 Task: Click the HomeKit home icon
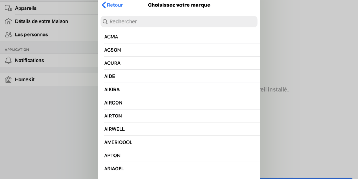(9, 79)
